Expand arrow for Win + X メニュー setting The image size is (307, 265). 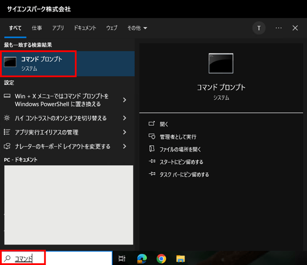pyautogui.click(x=125, y=100)
